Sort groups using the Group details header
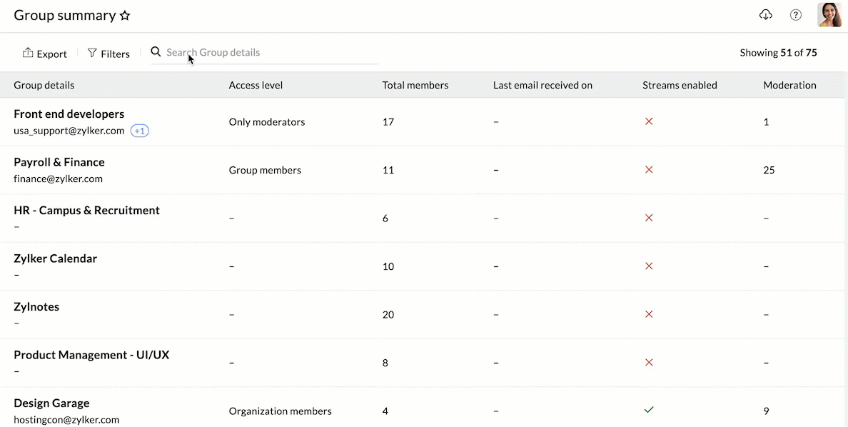Viewport: 848px width, 427px height. click(43, 85)
